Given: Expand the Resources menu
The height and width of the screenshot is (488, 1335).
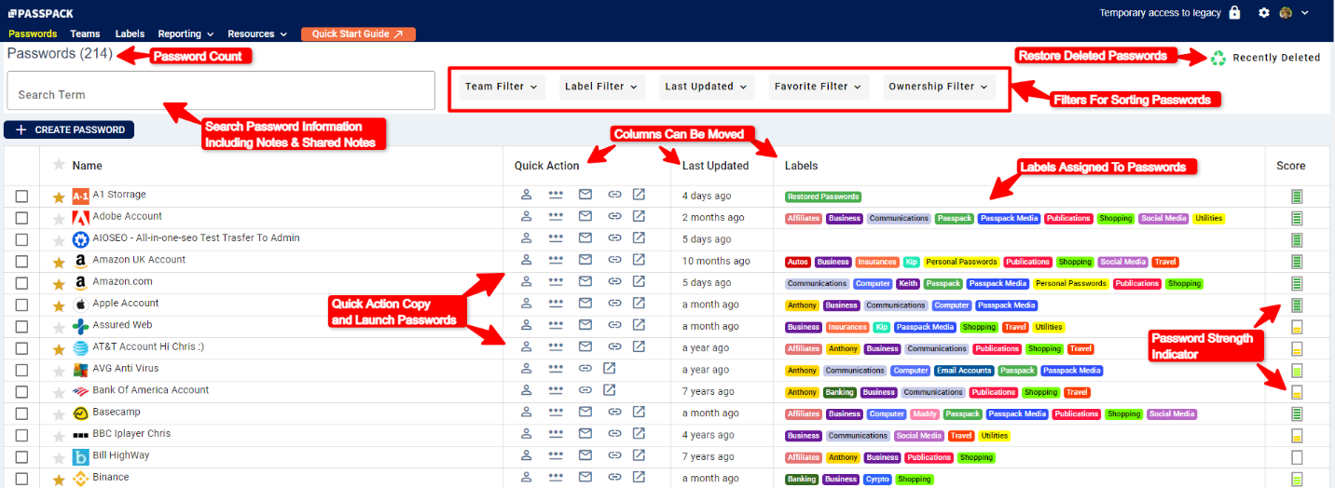Looking at the screenshot, I should pyautogui.click(x=257, y=34).
